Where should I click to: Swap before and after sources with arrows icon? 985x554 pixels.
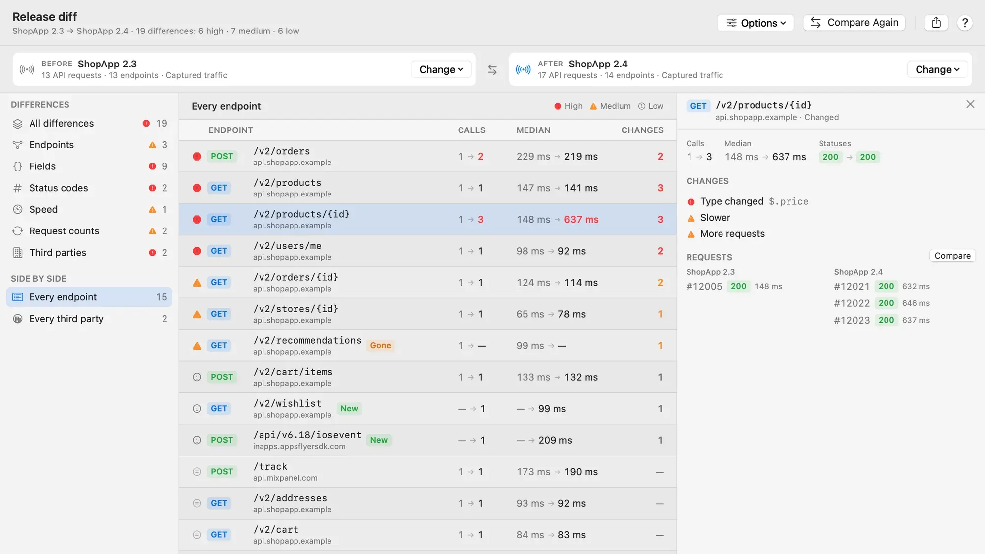pyautogui.click(x=492, y=69)
